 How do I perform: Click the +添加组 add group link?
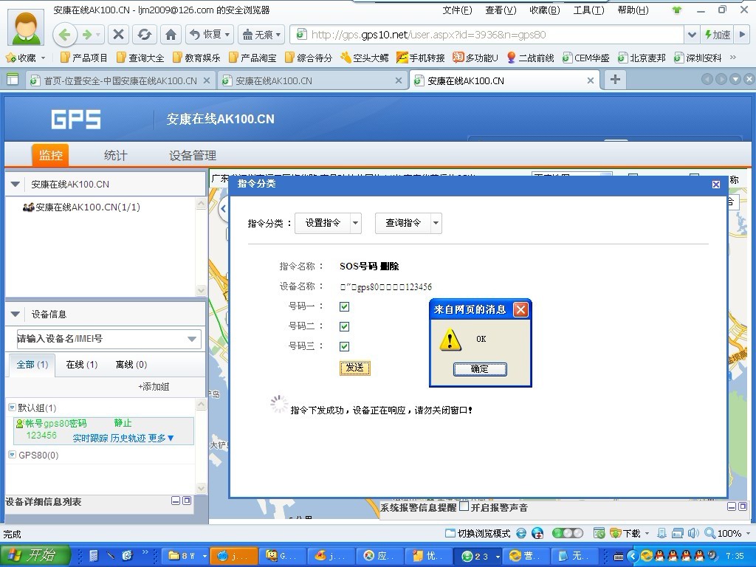pos(154,387)
